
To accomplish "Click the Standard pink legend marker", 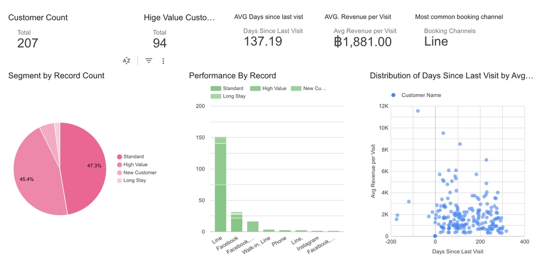I will tap(119, 157).
